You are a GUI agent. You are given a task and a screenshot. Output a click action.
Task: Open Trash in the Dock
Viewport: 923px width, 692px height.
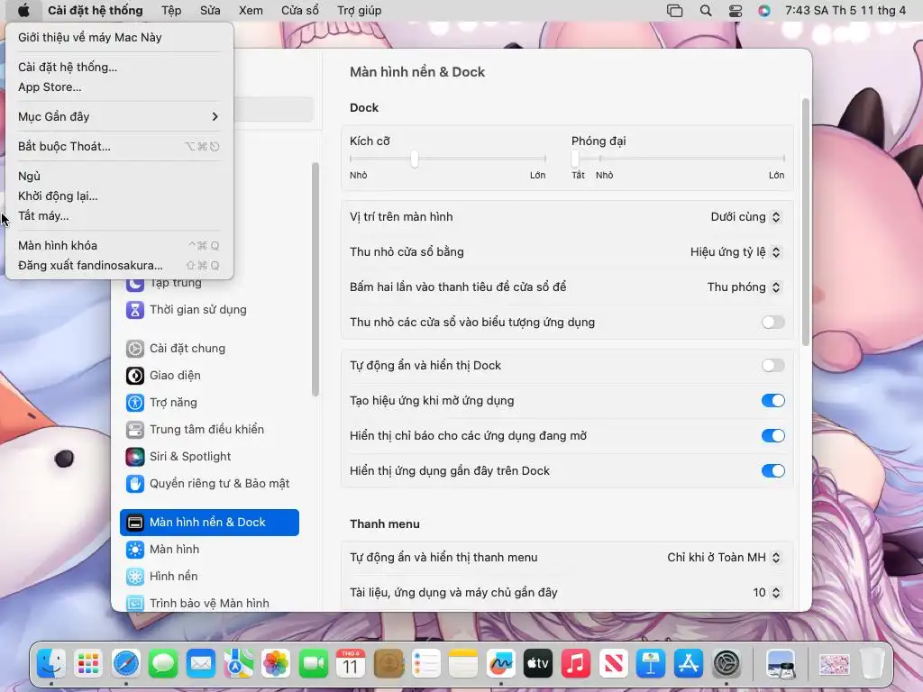872,664
